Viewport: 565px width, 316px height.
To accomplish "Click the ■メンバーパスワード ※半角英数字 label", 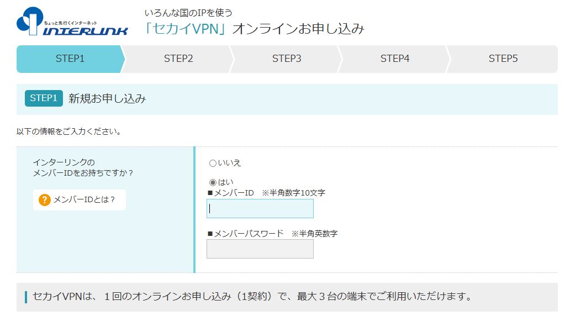I will click(x=272, y=234).
